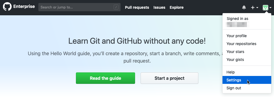Select Your stars in the menu
The image size is (274, 106).
point(247,52)
